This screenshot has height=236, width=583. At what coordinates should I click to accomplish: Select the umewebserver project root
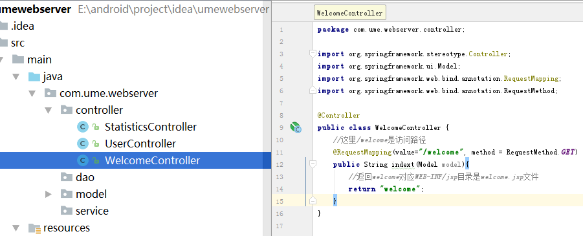pos(36,9)
